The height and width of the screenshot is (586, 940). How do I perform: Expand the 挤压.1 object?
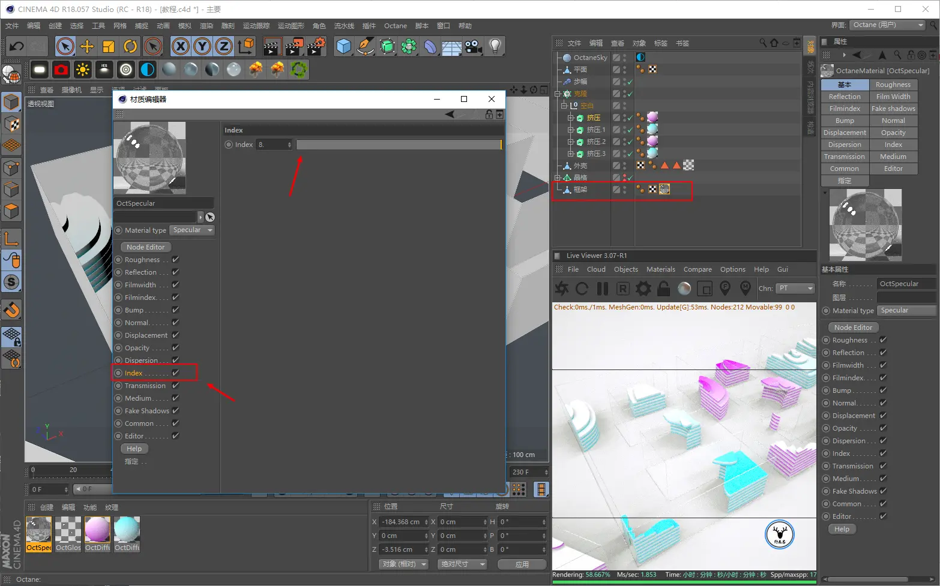click(x=570, y=130)
